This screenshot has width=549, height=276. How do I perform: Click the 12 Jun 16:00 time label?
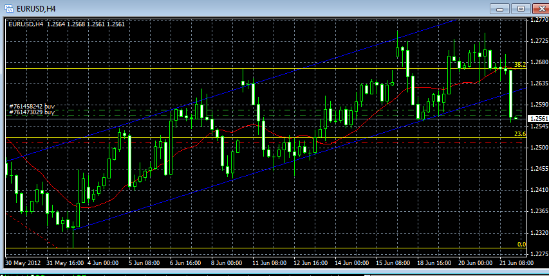tap(312, 263)
